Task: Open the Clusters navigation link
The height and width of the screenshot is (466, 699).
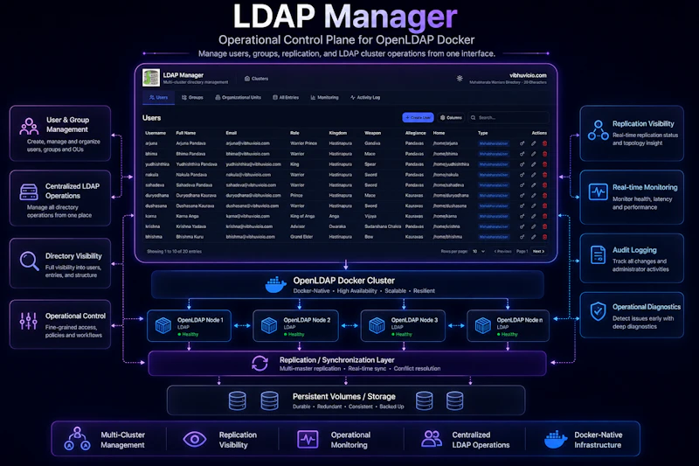Action: (x=256, y=79)
